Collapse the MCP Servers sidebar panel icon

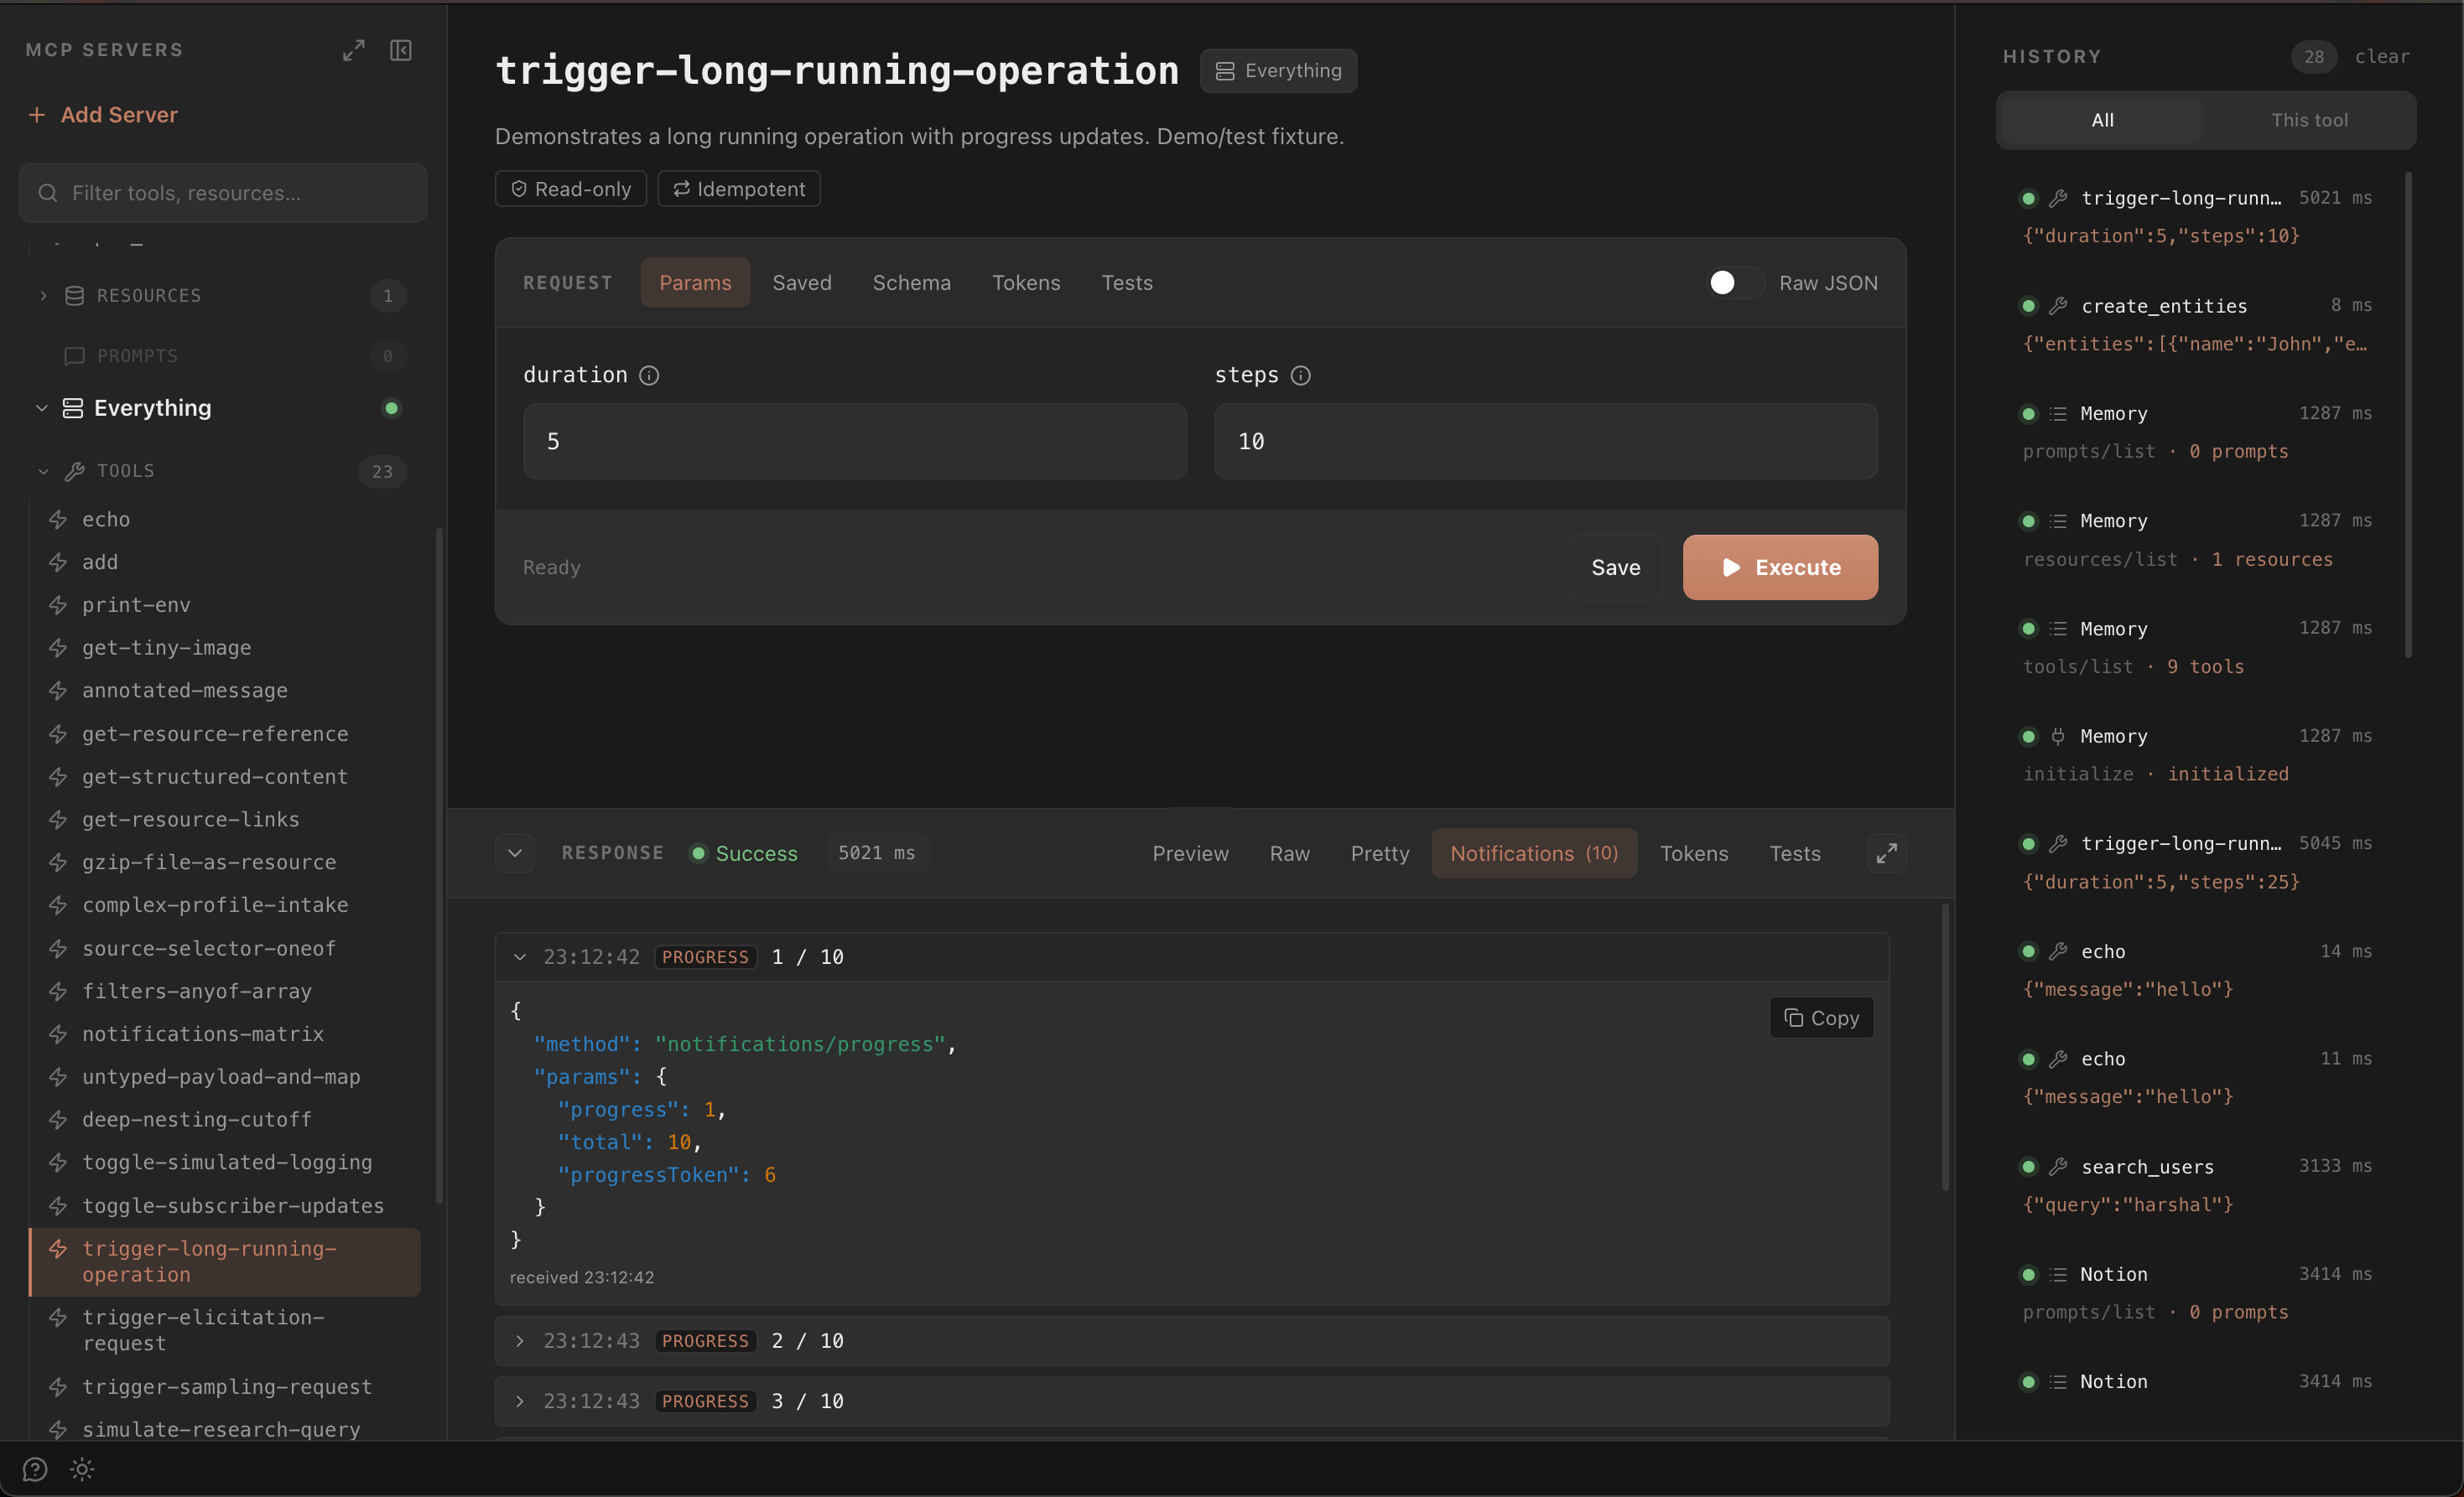pyautogui.click(x=401, y=50)
